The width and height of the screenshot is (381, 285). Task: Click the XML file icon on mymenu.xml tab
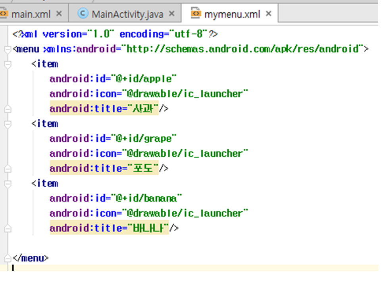tap(196, 13)
